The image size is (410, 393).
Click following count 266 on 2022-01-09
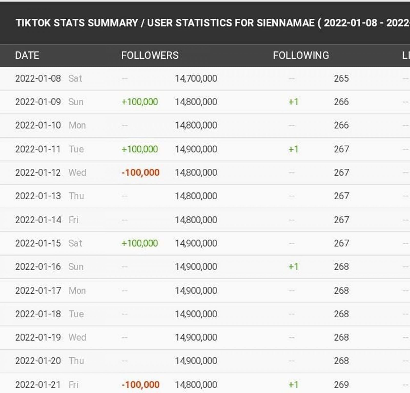tap(341, 102)
